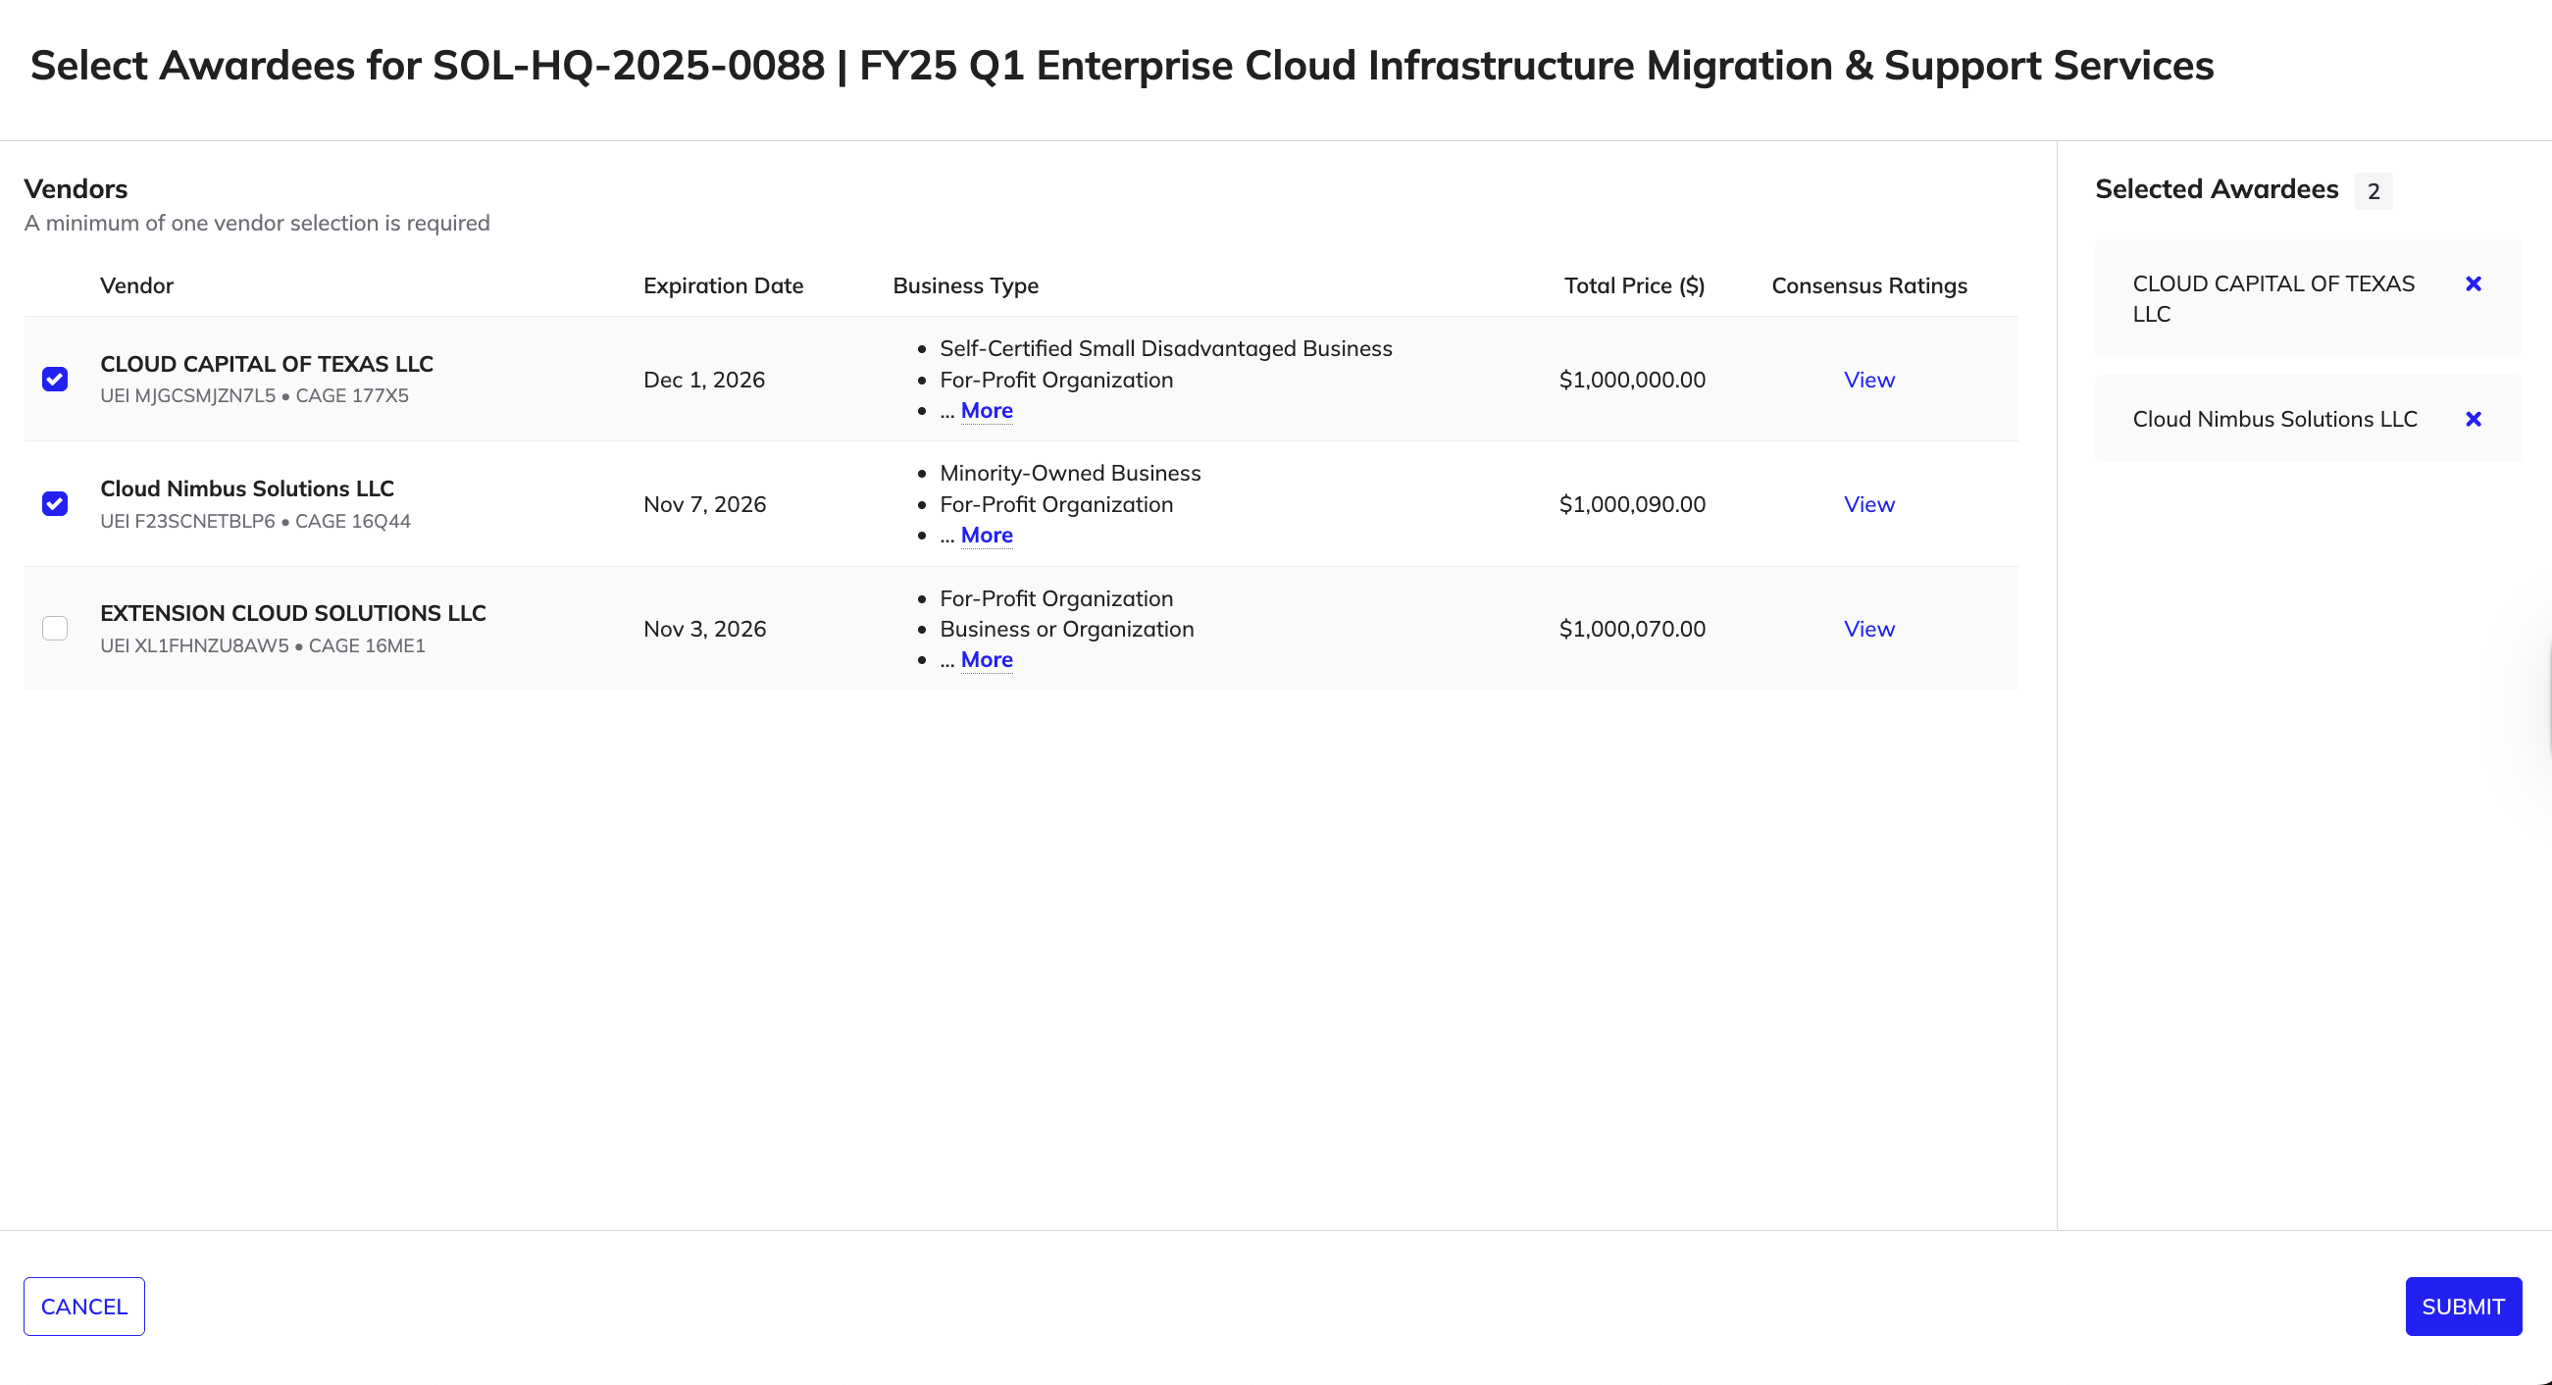Screen dimensions: 2552x1385
Task: Click Cloud Nimbus Solutions LLC name in vendor table
Action: tap(247, 488)
